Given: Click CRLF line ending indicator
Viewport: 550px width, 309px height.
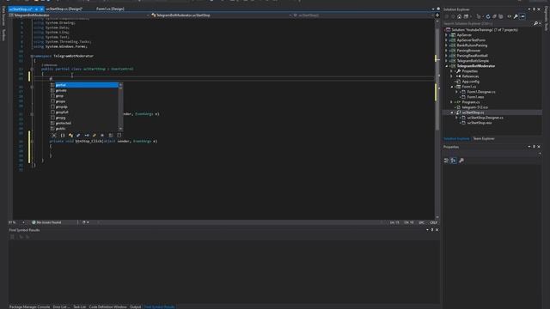Looking at the screenshot, I should pyautogui.click(x=433, y=222).
